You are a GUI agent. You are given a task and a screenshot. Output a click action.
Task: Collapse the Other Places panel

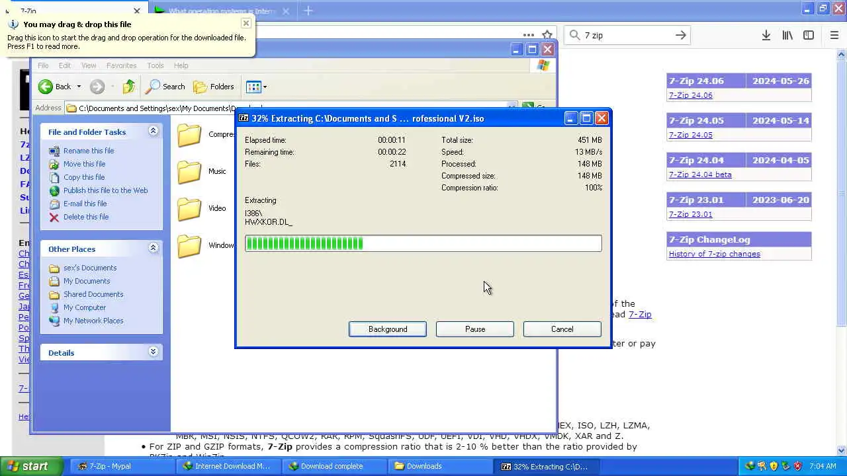tap(153, 248)
